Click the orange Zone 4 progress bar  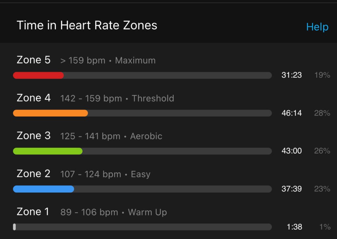coord(142,113)
